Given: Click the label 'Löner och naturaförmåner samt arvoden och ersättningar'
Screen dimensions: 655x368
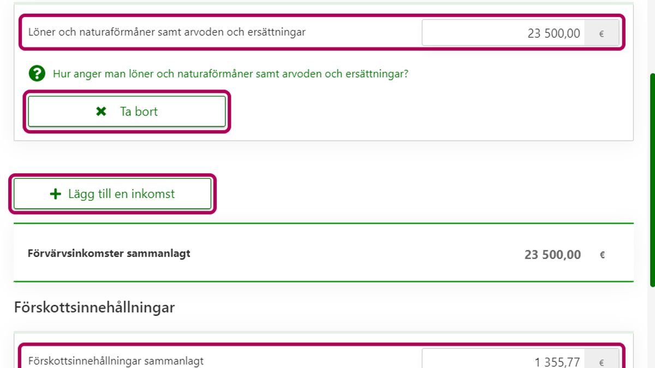Looking at the screenshot, I should pos(167,32).
